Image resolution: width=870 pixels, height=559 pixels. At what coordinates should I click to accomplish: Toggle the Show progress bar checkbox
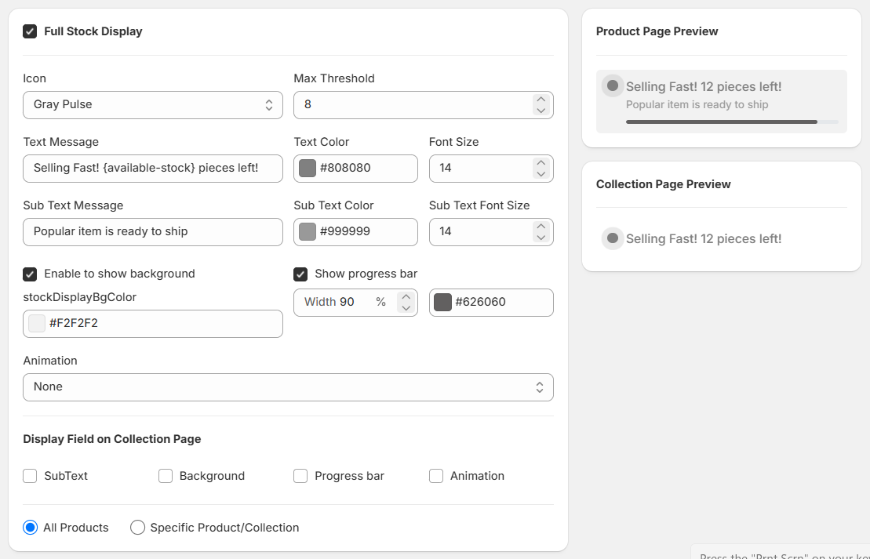coord(300,274)
